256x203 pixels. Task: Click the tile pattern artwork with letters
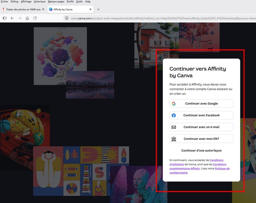click(x=81, y=171)
